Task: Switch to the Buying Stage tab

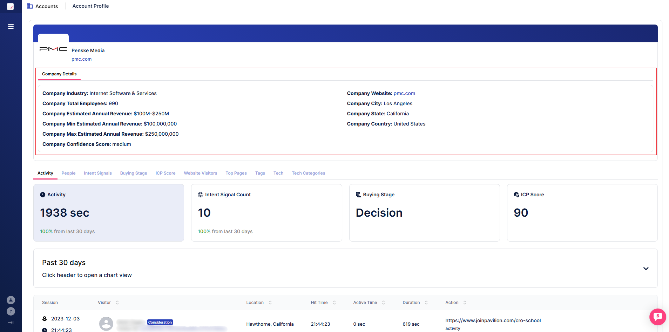Action: pos(134,173)
